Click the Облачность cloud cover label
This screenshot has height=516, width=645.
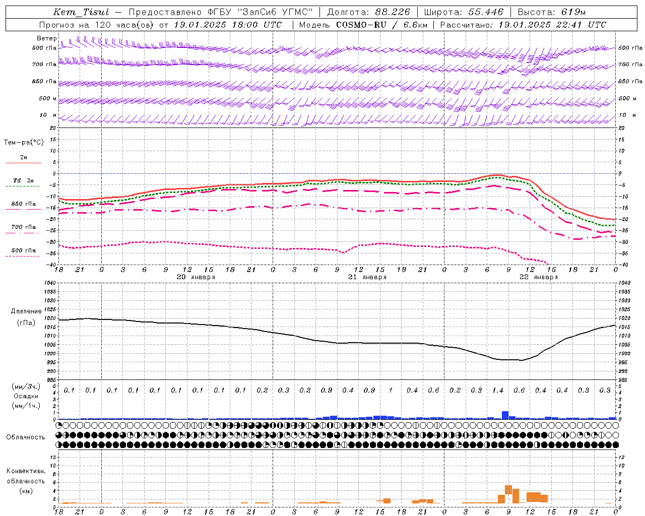[x=26, y=437]
